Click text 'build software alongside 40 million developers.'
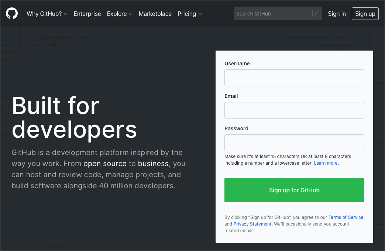Screen dimensions: 385x251 (93, 186)
